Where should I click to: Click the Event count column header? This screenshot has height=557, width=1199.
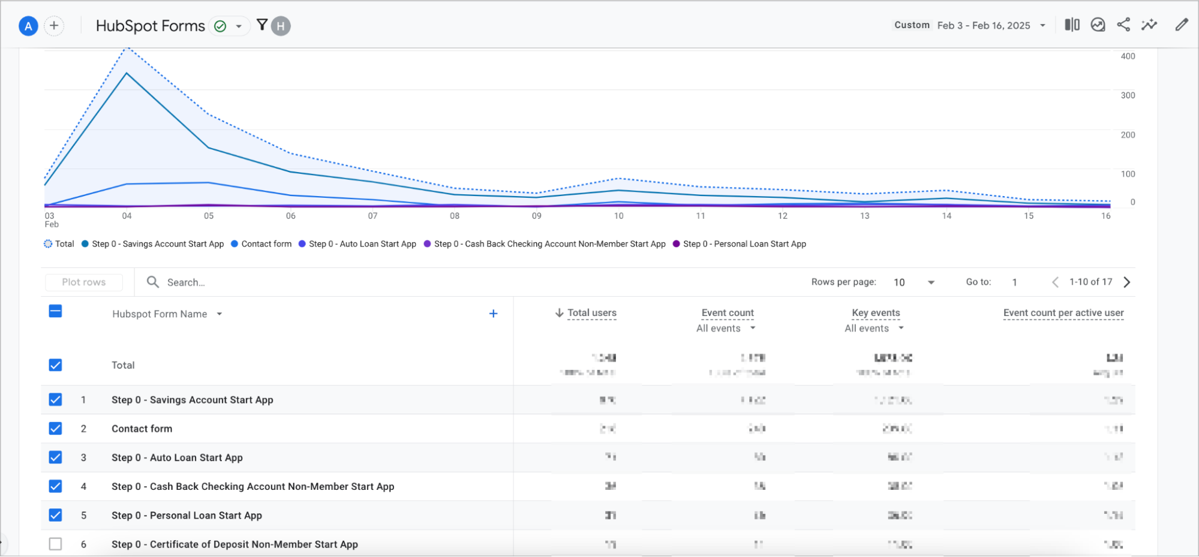pyautogui.click(x=728, y=313)
